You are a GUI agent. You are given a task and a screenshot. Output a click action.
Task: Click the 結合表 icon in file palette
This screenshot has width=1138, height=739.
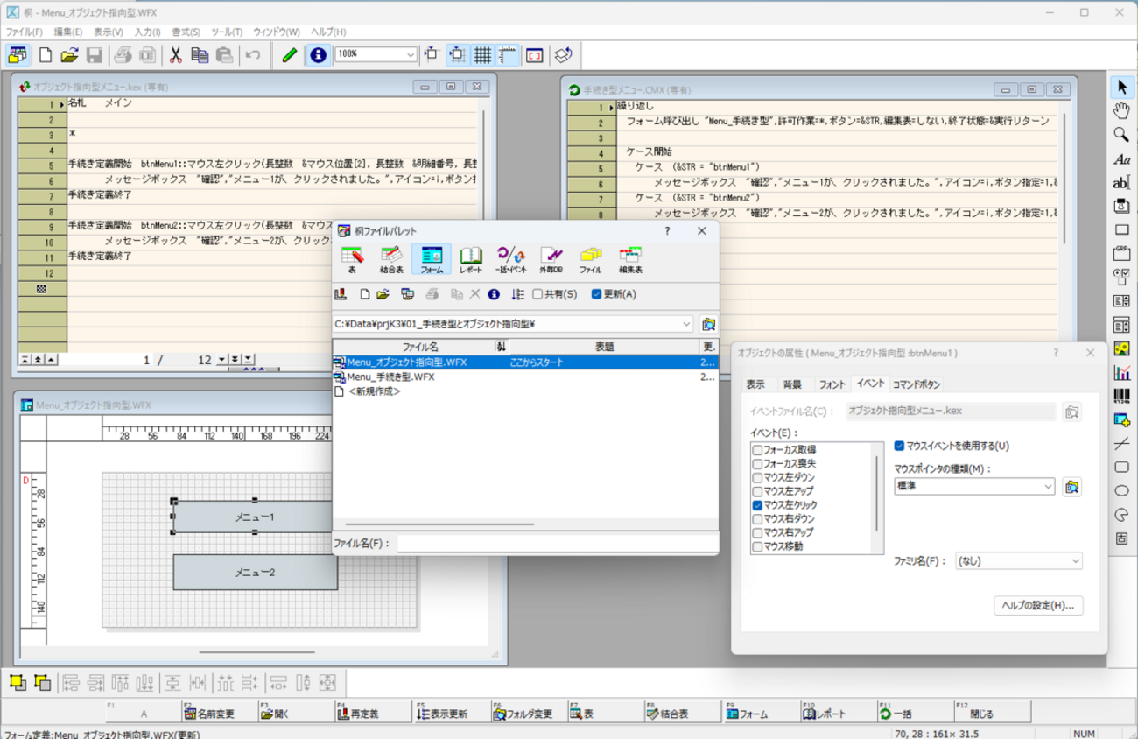pos(391,259)
